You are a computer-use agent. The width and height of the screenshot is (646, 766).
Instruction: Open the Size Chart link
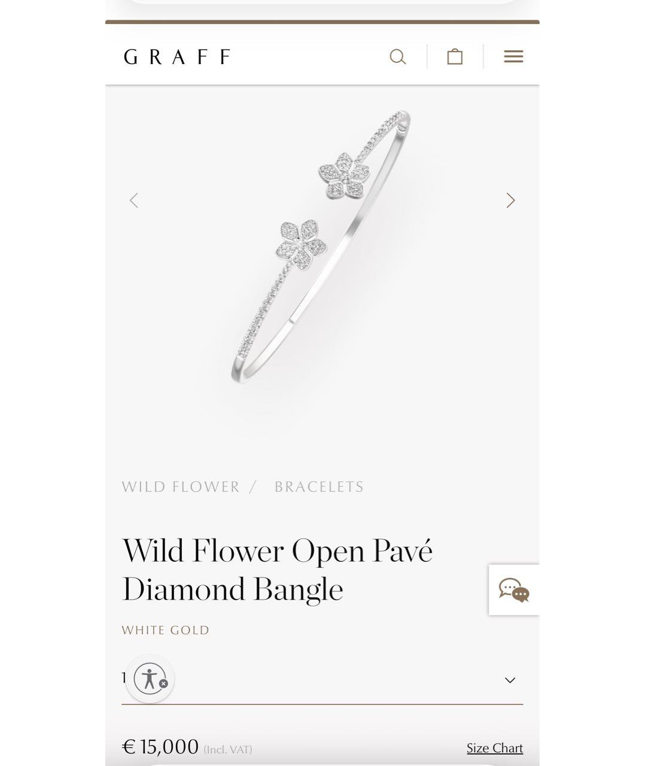495,748
